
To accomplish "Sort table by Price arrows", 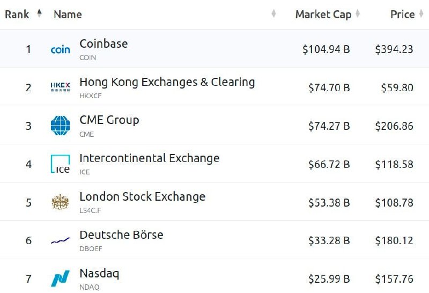I will [x=421, y=13].
